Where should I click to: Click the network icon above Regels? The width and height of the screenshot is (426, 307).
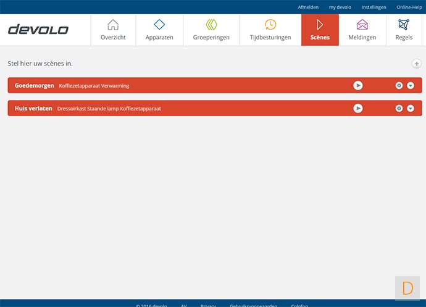pyautogui.click(x=404, y=25)
